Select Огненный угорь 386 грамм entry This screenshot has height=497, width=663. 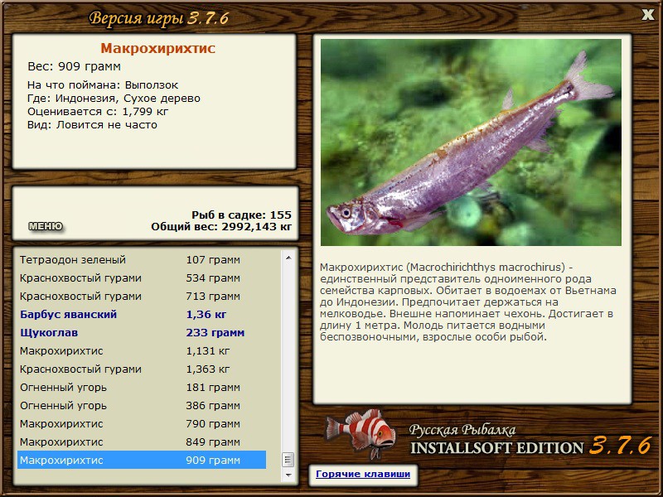click(142, 405)
